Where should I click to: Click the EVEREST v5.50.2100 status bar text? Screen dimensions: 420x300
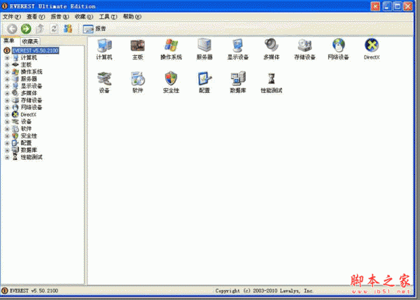click(x=34, y=291)
